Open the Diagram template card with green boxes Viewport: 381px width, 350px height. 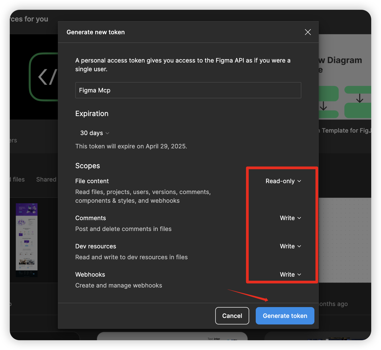tap(345, 77)
